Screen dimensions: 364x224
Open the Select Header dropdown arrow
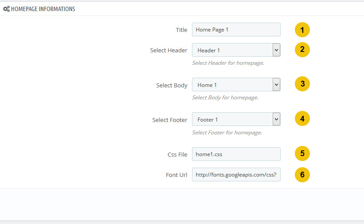[276, 50]
